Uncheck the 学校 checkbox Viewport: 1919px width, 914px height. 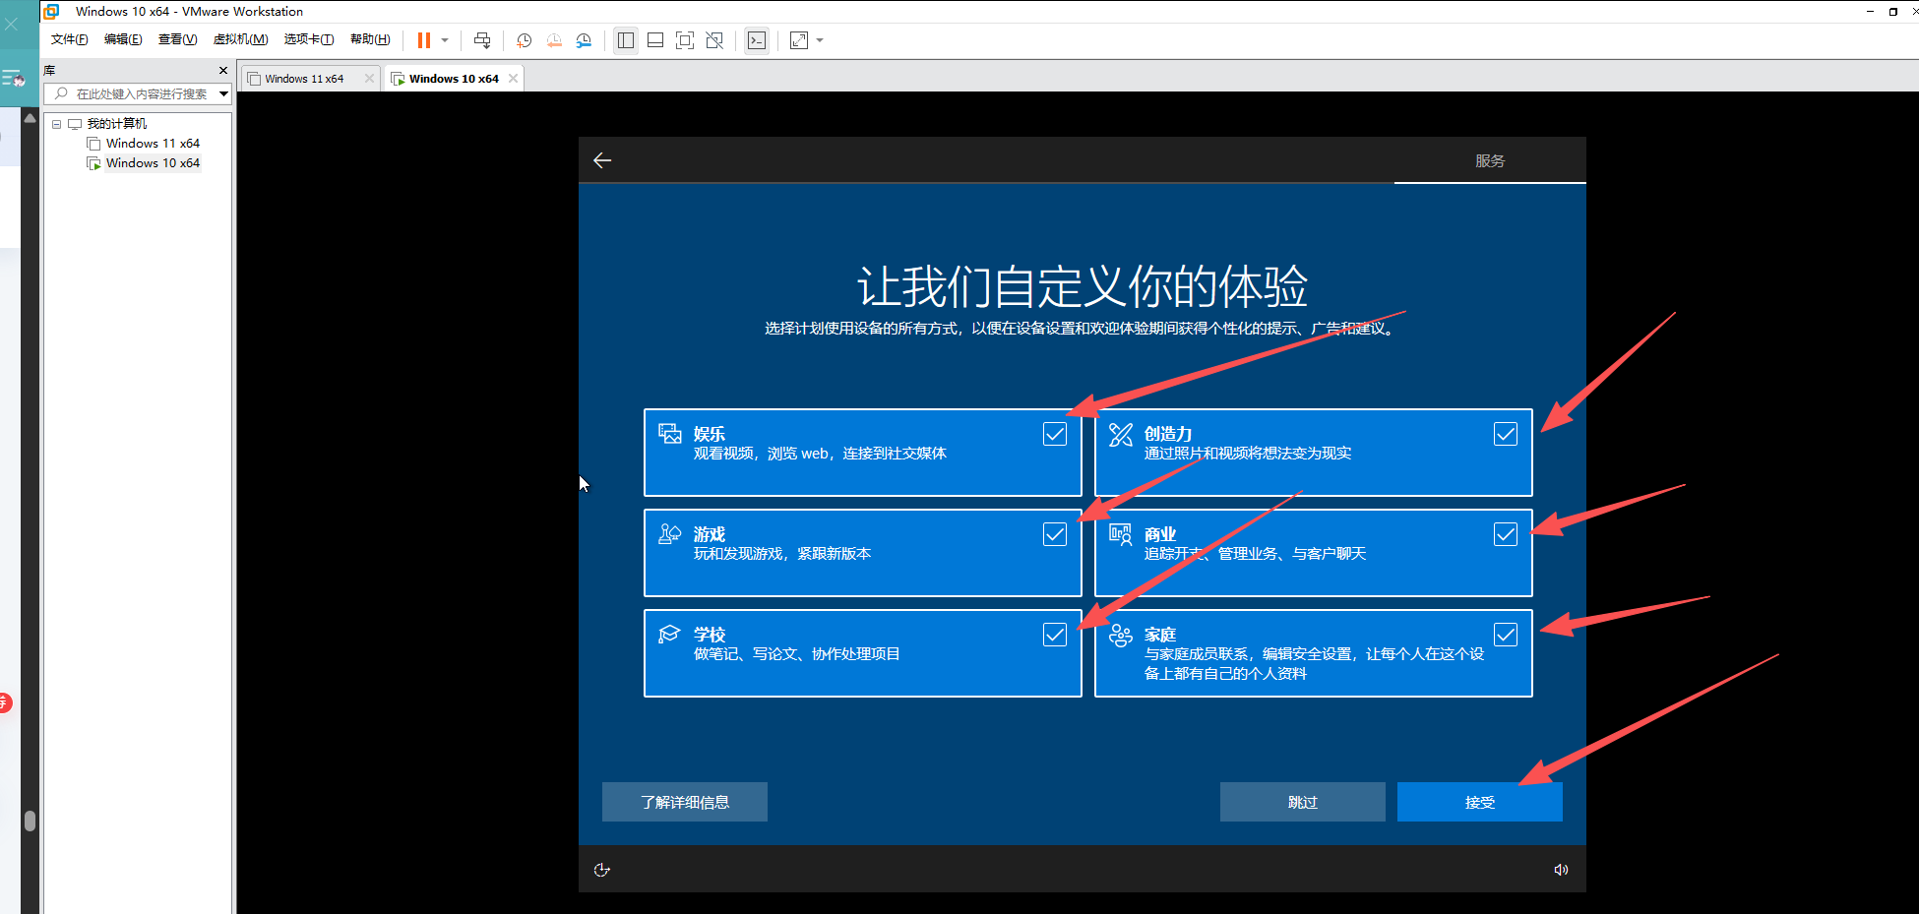[1055, 635]
